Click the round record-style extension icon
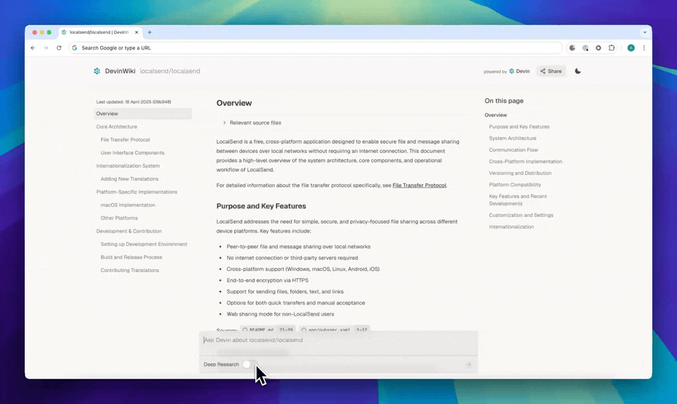 point(599,48)
